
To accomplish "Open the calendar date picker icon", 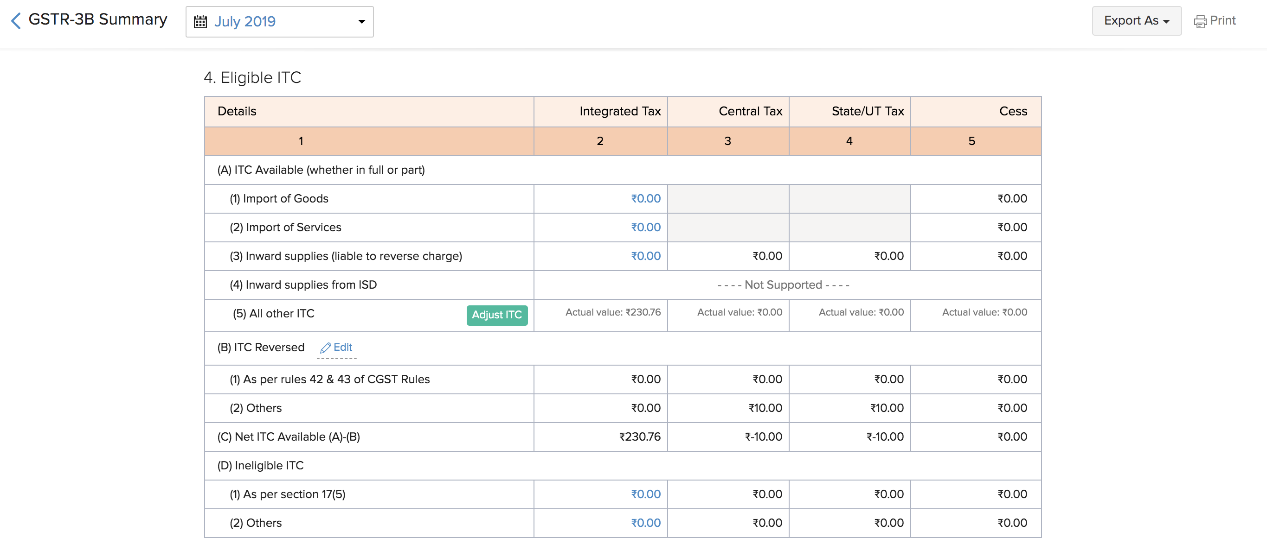I will point(199,21).
